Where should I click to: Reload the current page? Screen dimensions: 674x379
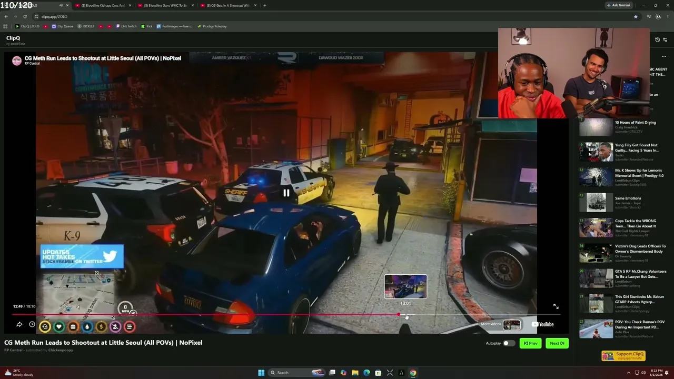click(25, 16)
